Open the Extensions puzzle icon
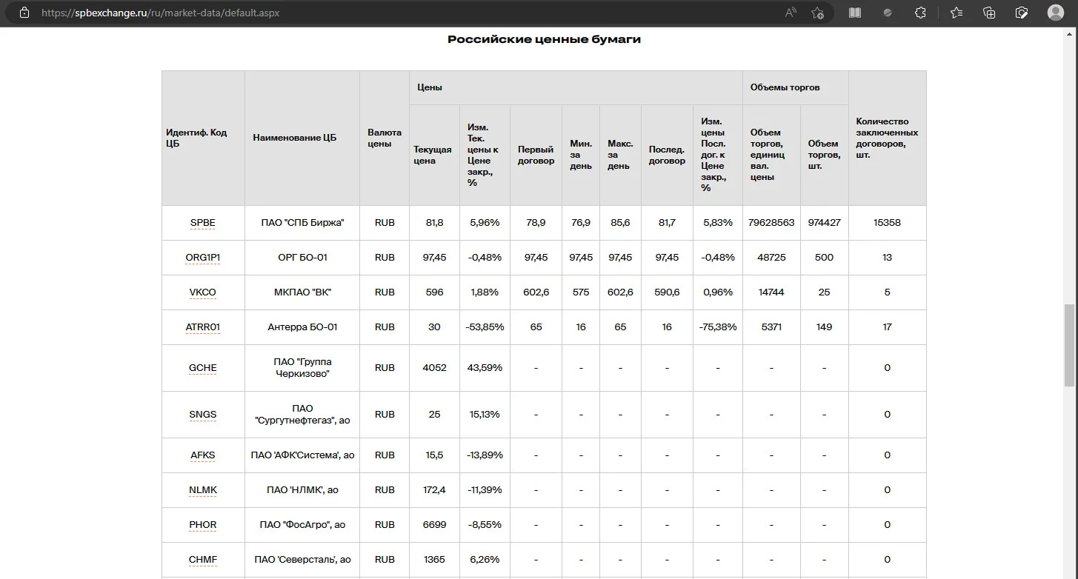 [921, 13]
